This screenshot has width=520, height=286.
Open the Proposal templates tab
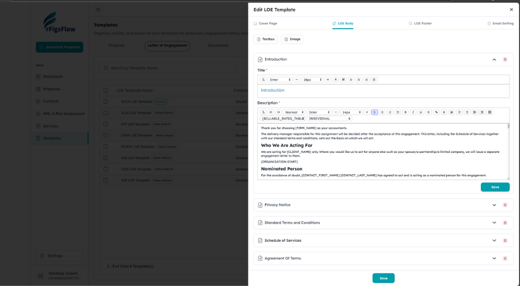tap(116, 45)
